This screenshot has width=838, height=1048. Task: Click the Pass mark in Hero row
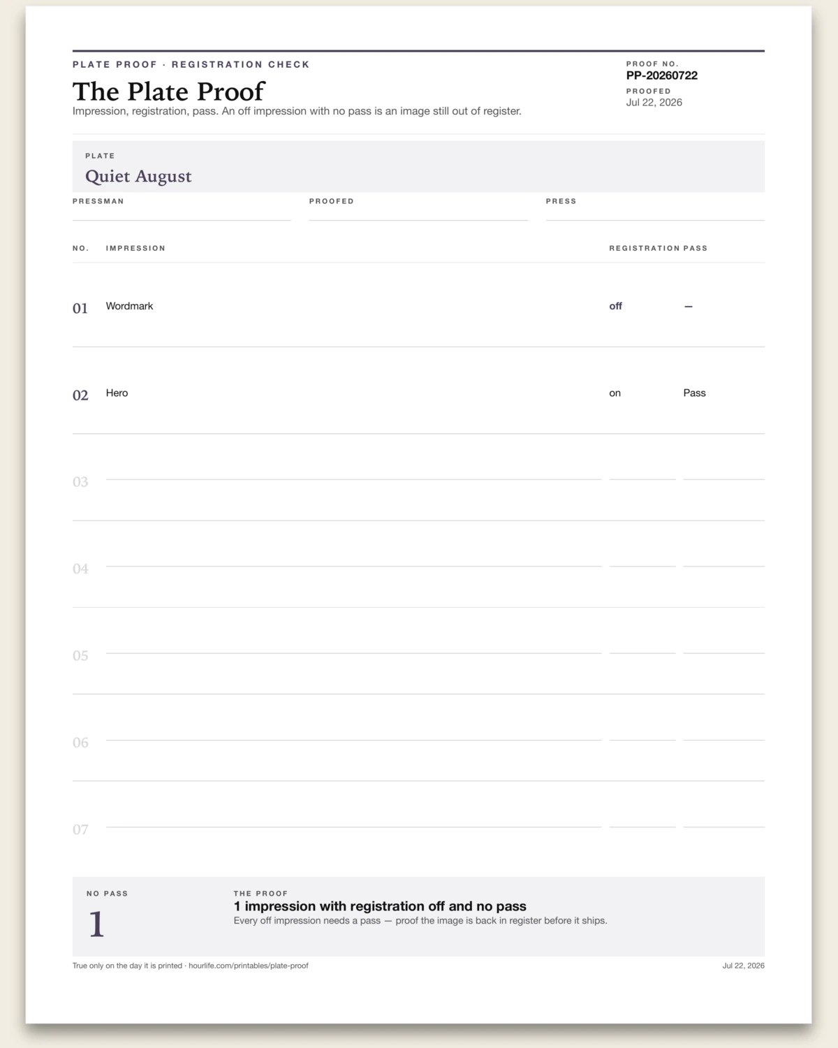(694, 393)
